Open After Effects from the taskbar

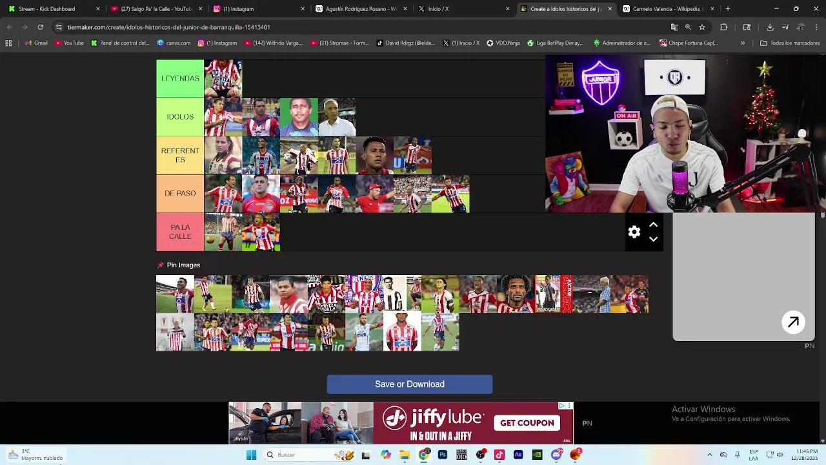[x=518, y=455]
